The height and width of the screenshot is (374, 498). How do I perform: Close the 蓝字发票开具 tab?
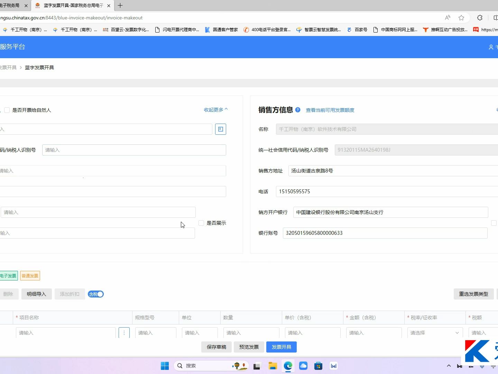click(109, 6)
